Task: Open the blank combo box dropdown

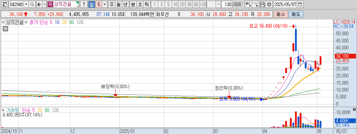Action: [x=218, y=4]
